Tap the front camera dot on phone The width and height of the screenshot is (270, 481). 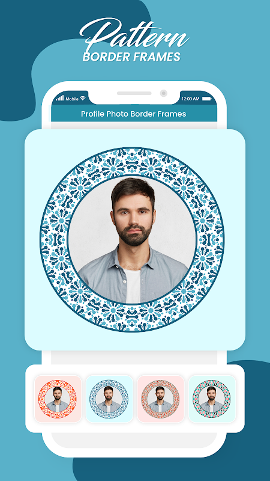point(164,93)
